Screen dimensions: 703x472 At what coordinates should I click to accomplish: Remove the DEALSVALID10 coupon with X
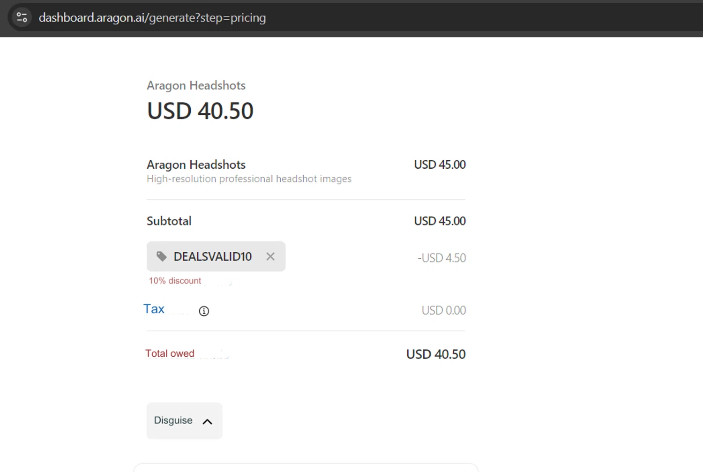[x=270, y=256]
